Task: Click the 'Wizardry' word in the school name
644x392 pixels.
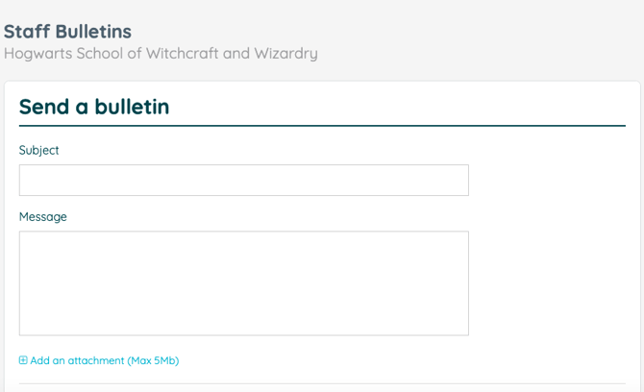Action: click(285, 54)
